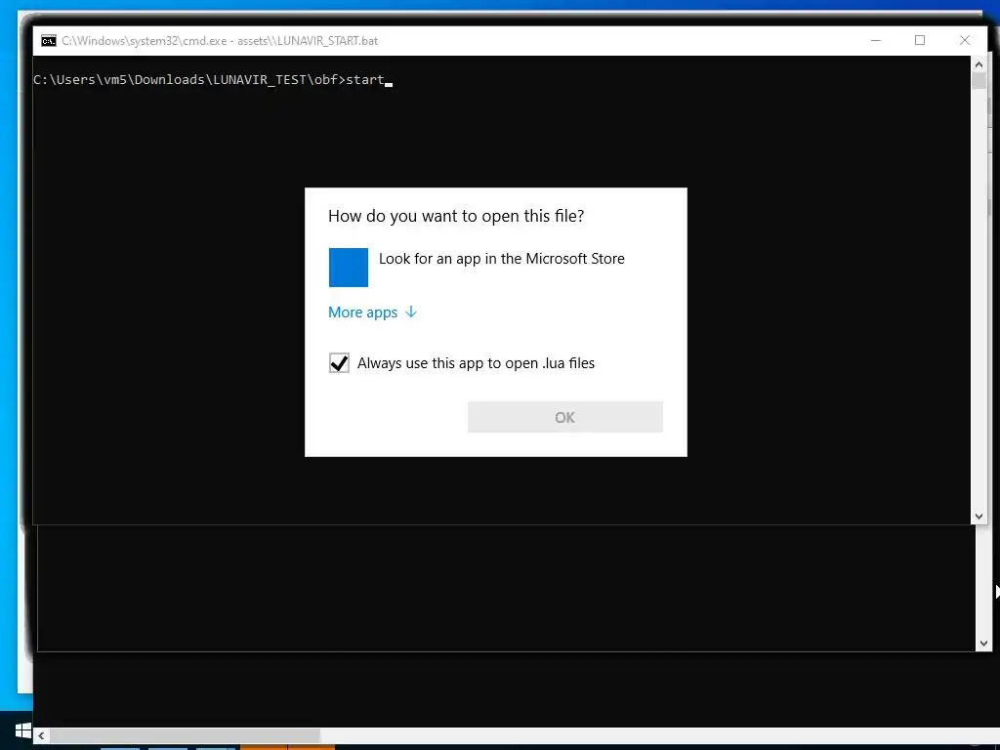Open the Windows Start menu

(x=23, y=730)
